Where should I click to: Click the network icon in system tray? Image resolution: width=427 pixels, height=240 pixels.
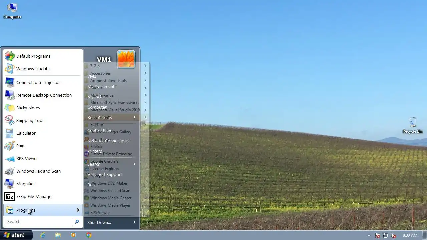(x=385, y=235)
